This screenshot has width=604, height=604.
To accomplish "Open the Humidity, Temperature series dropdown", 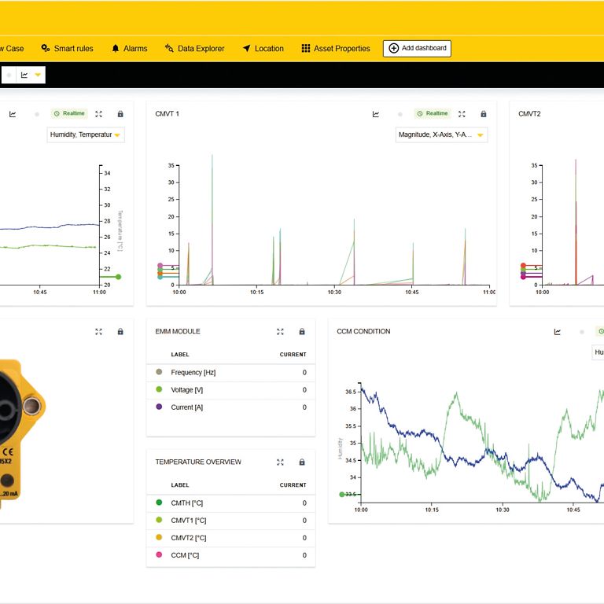I will tap(85, 135).
